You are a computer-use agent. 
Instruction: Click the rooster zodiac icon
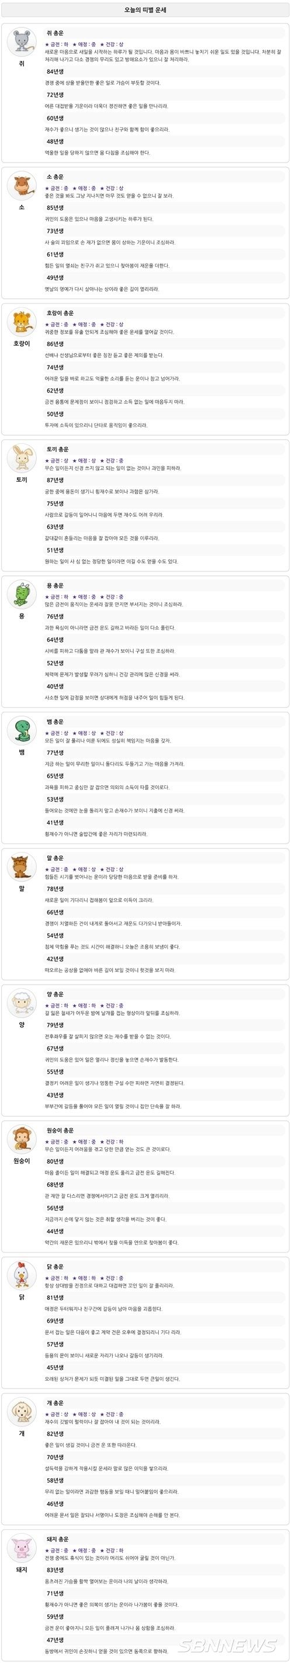click(x=21, y=1276)
